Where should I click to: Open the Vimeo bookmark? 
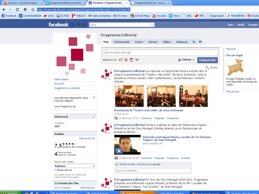click(x=174, y=16)
